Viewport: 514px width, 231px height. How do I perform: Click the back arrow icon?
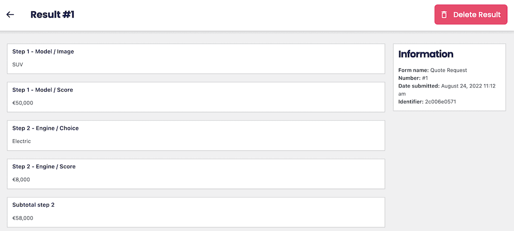tap(10, 14)
